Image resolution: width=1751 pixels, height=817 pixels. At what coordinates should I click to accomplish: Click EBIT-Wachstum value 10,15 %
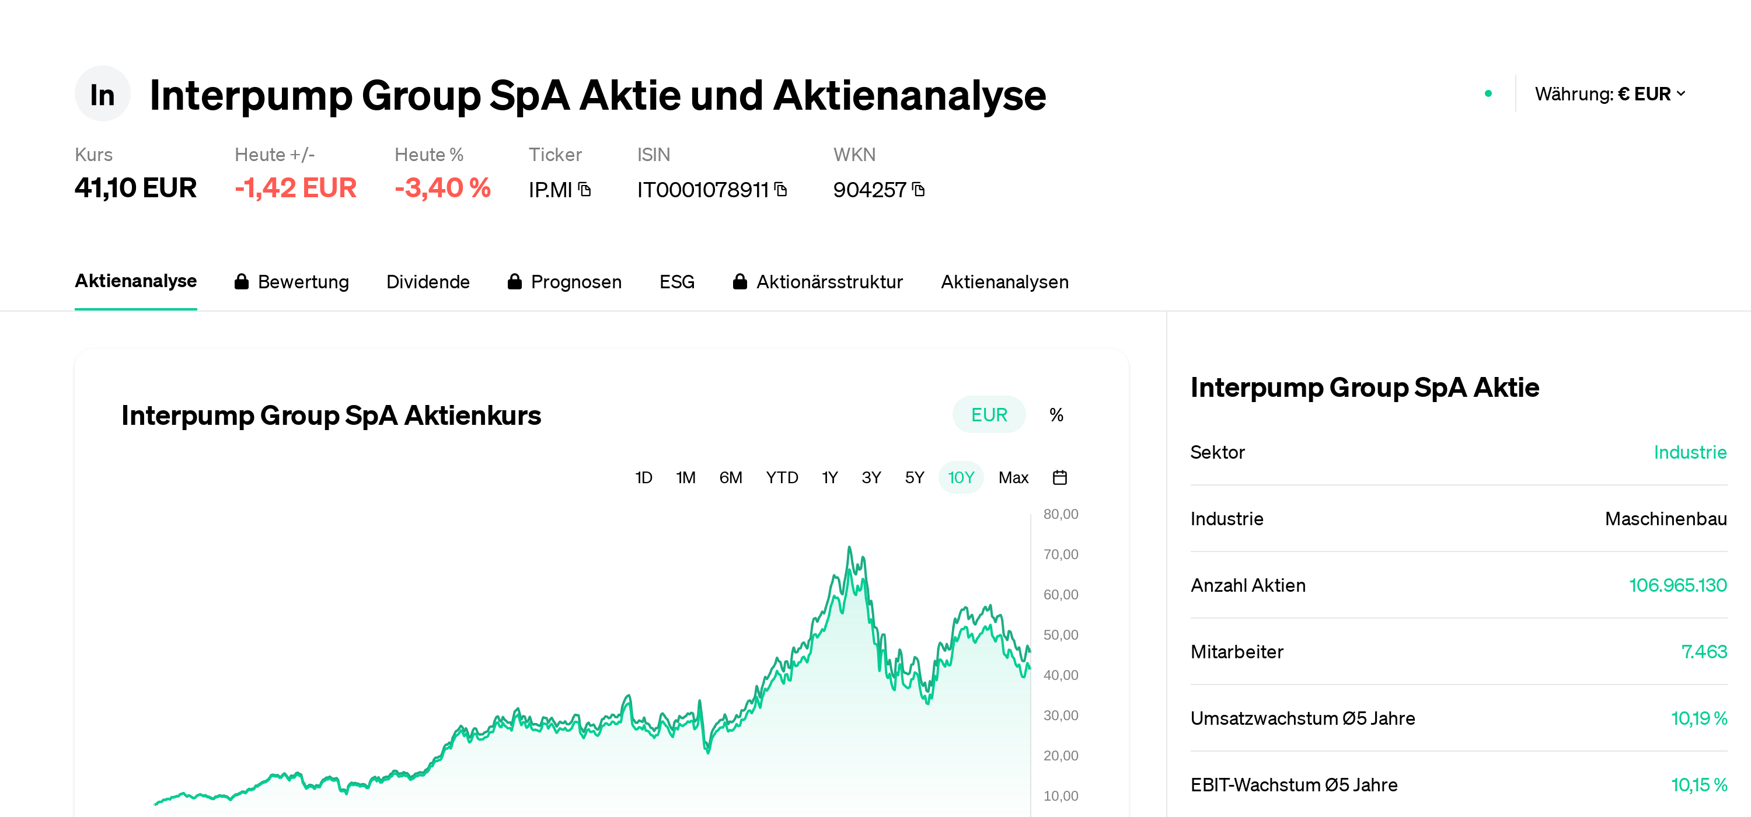click(1699, 785)
